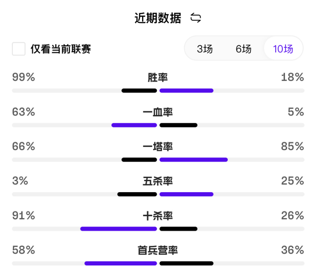This screenshot has width=317, height=277.
Task: Click the 胜率 purple progress bar
Action: coord(186,91)
